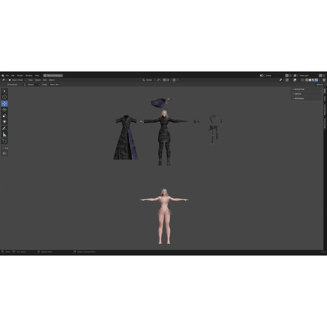Open the Global transform orientation dropdown
The image size is (327, 327).
[149, 80]
